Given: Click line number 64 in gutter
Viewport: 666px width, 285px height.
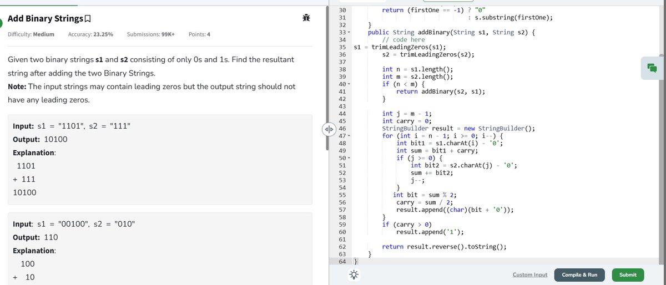Looking at the screenshot, I should point(342,261).
